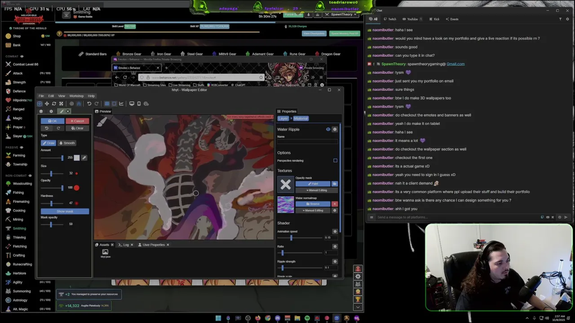Screen dimensions: 575x323
Task: Click the Material breadcrumb in Properties
Action: [x=301, y=118]
